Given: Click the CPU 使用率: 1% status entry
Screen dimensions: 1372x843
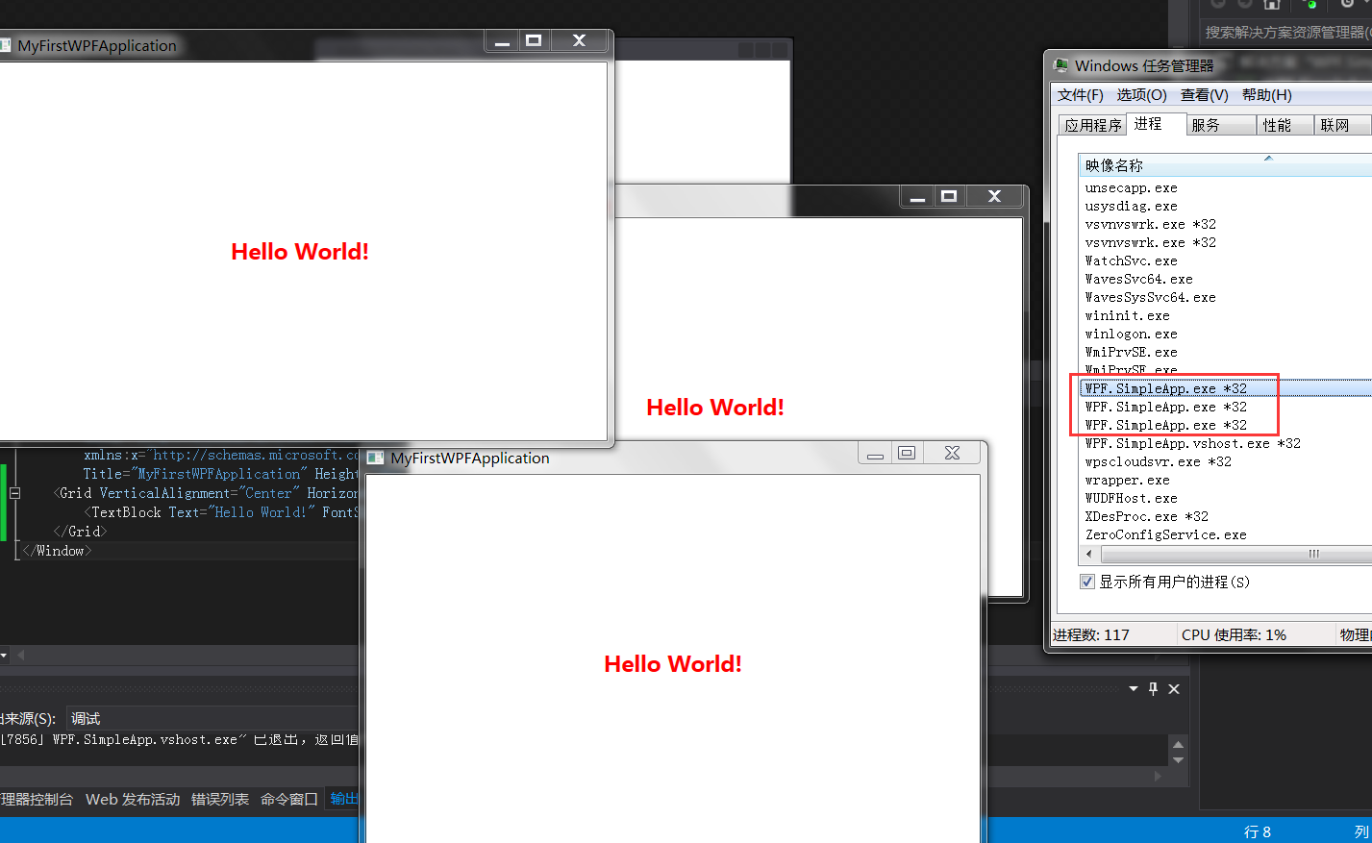Looking at the screenshot, I should (x=1234, y=634).
